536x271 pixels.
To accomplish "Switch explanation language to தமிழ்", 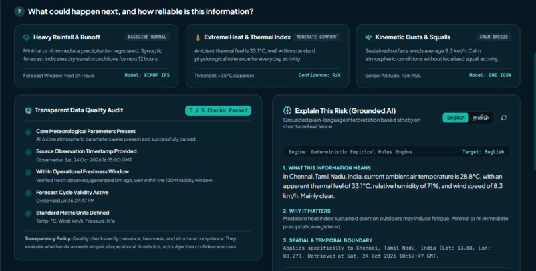I will coord(481,118).
